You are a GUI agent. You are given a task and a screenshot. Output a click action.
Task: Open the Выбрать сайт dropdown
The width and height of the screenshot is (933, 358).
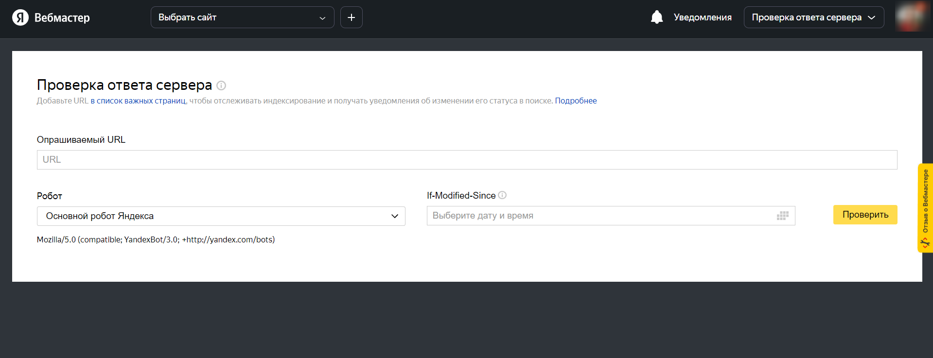point(242,17)
